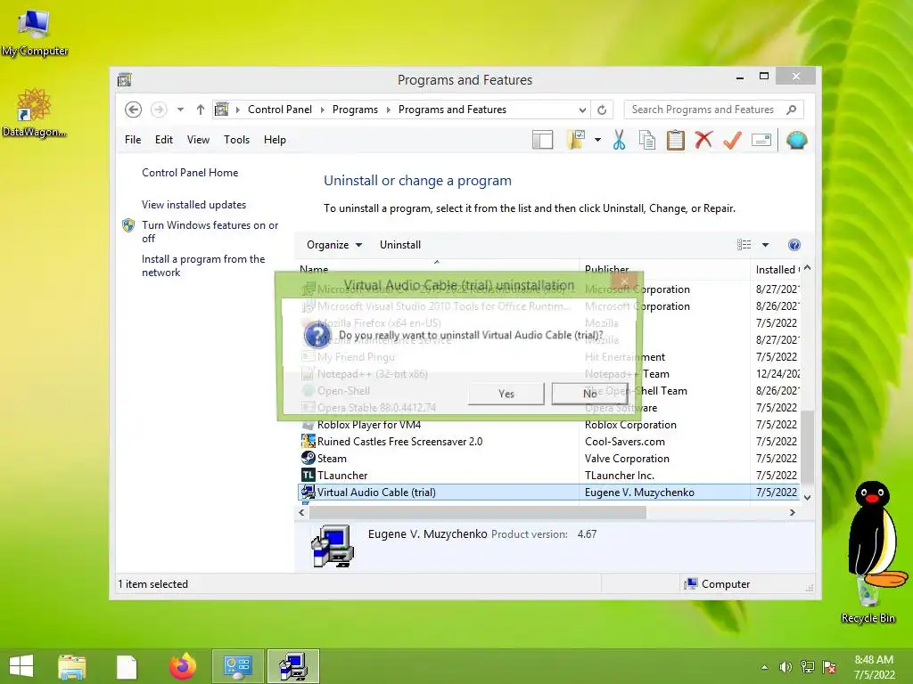Viewport: 913px width, 684px height.
Task: Open the address bar history dropdown
Action: point(581,110)
